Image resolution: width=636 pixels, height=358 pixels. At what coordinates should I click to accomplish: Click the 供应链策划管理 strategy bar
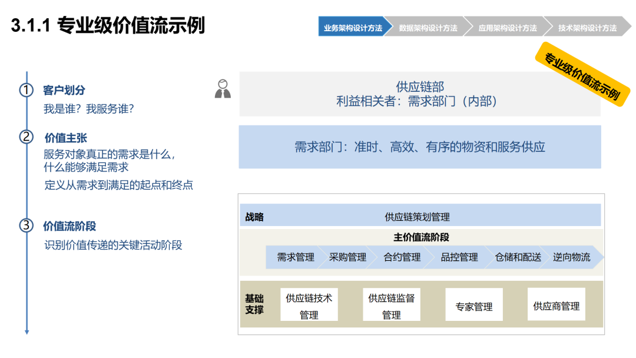(420, 216)
